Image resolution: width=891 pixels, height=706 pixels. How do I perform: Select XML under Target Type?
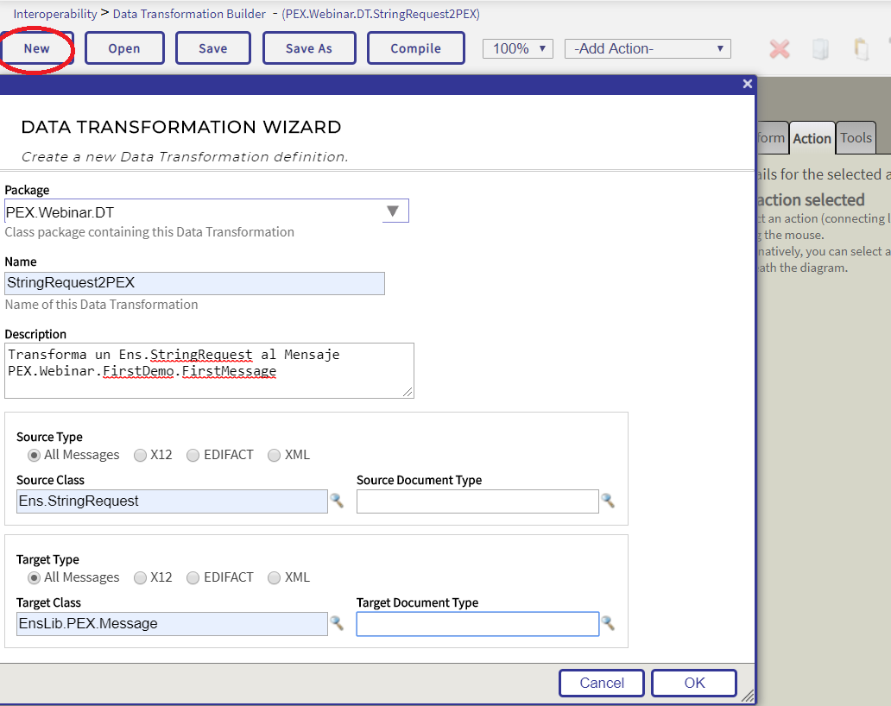point(275,577)
